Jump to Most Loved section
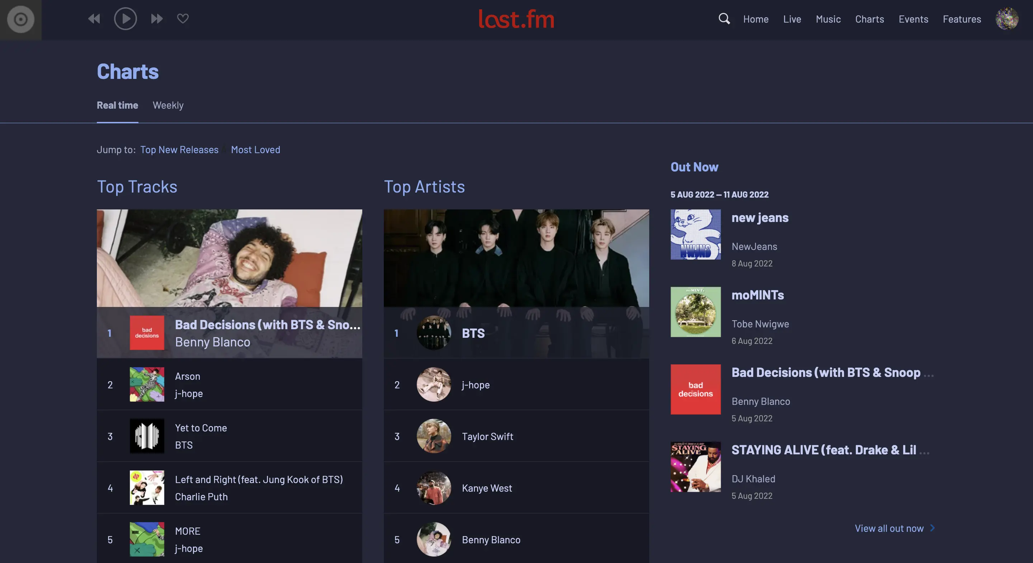Image resolution: width=1033 pixels, height=563 pixels. point(255,150)
